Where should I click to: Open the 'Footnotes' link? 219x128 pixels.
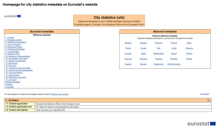pyautogui.click(x=10, y=87)
